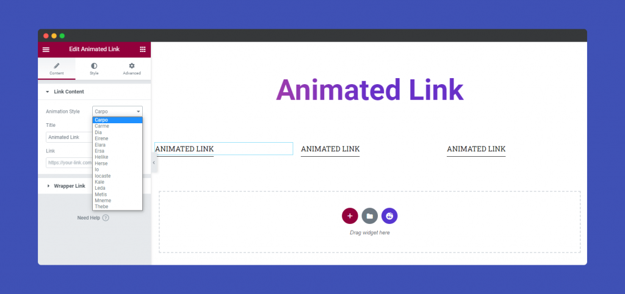
Task: Click the gear Advanced tab icon
Action: [x=132, y=66]
